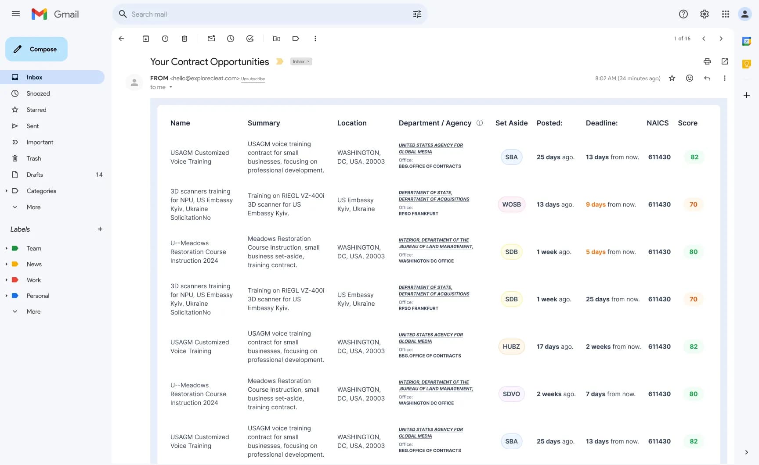
Task: Open Department of State link in WOSB row
Action: (434, 196)
